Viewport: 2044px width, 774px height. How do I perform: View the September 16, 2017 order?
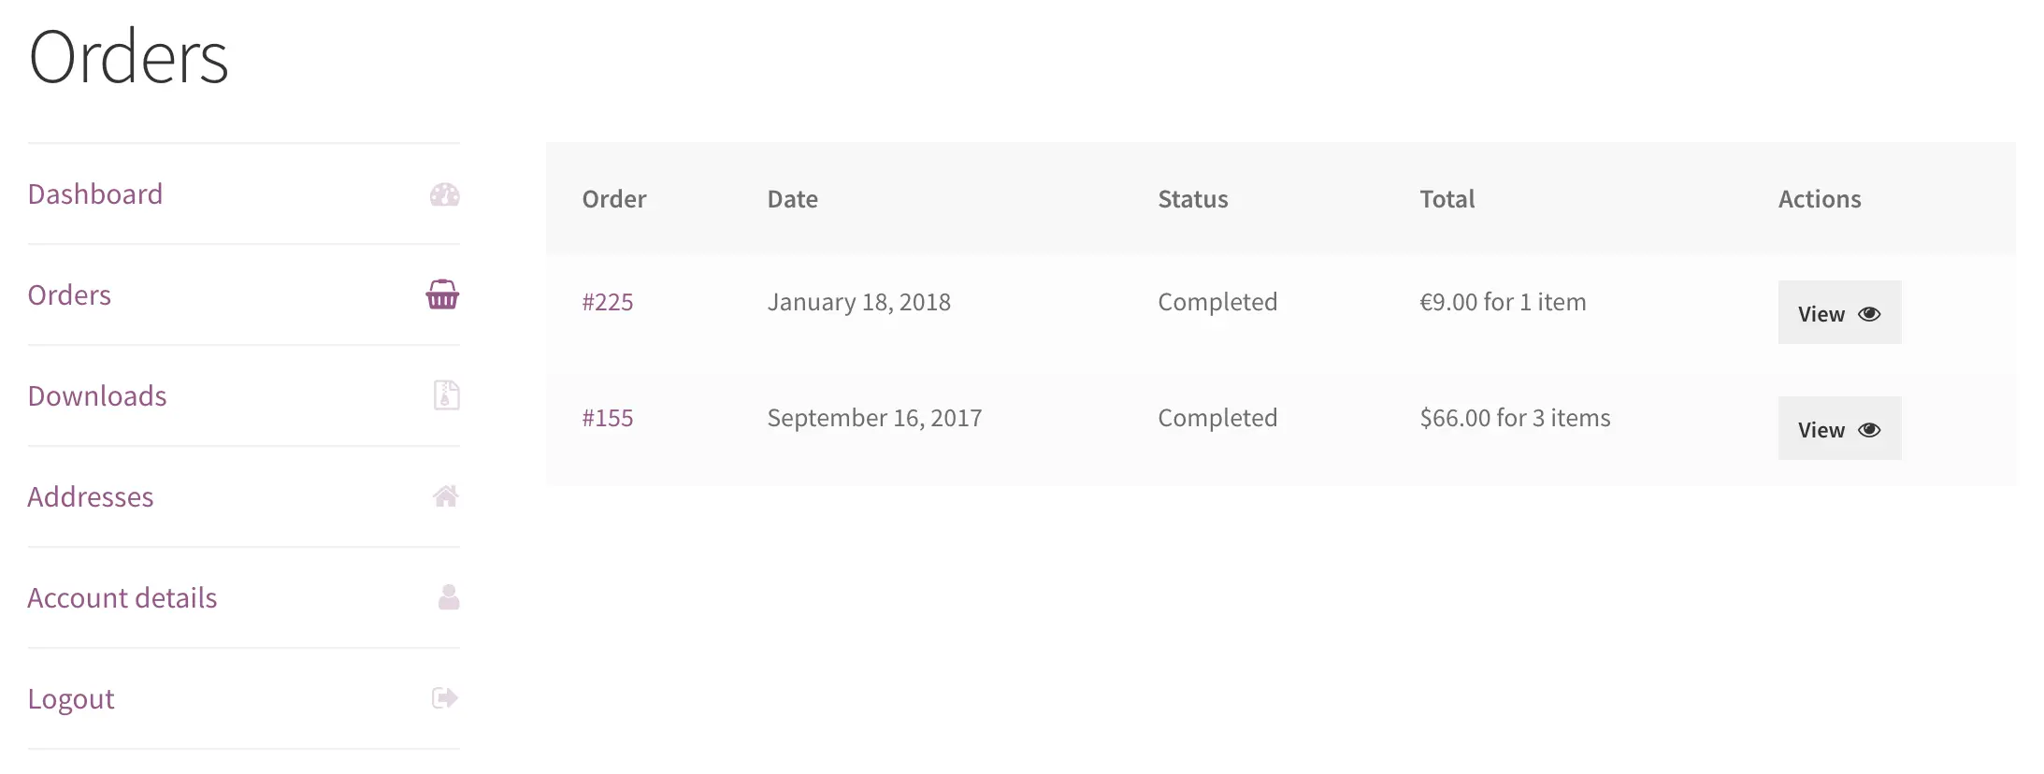(x=1839, y=428)
